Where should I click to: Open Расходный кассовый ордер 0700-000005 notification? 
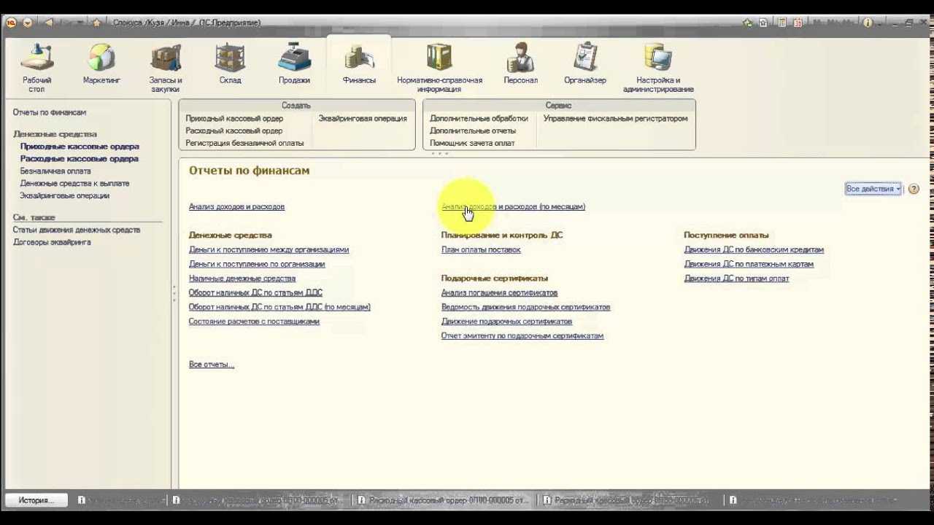(444, 500)
